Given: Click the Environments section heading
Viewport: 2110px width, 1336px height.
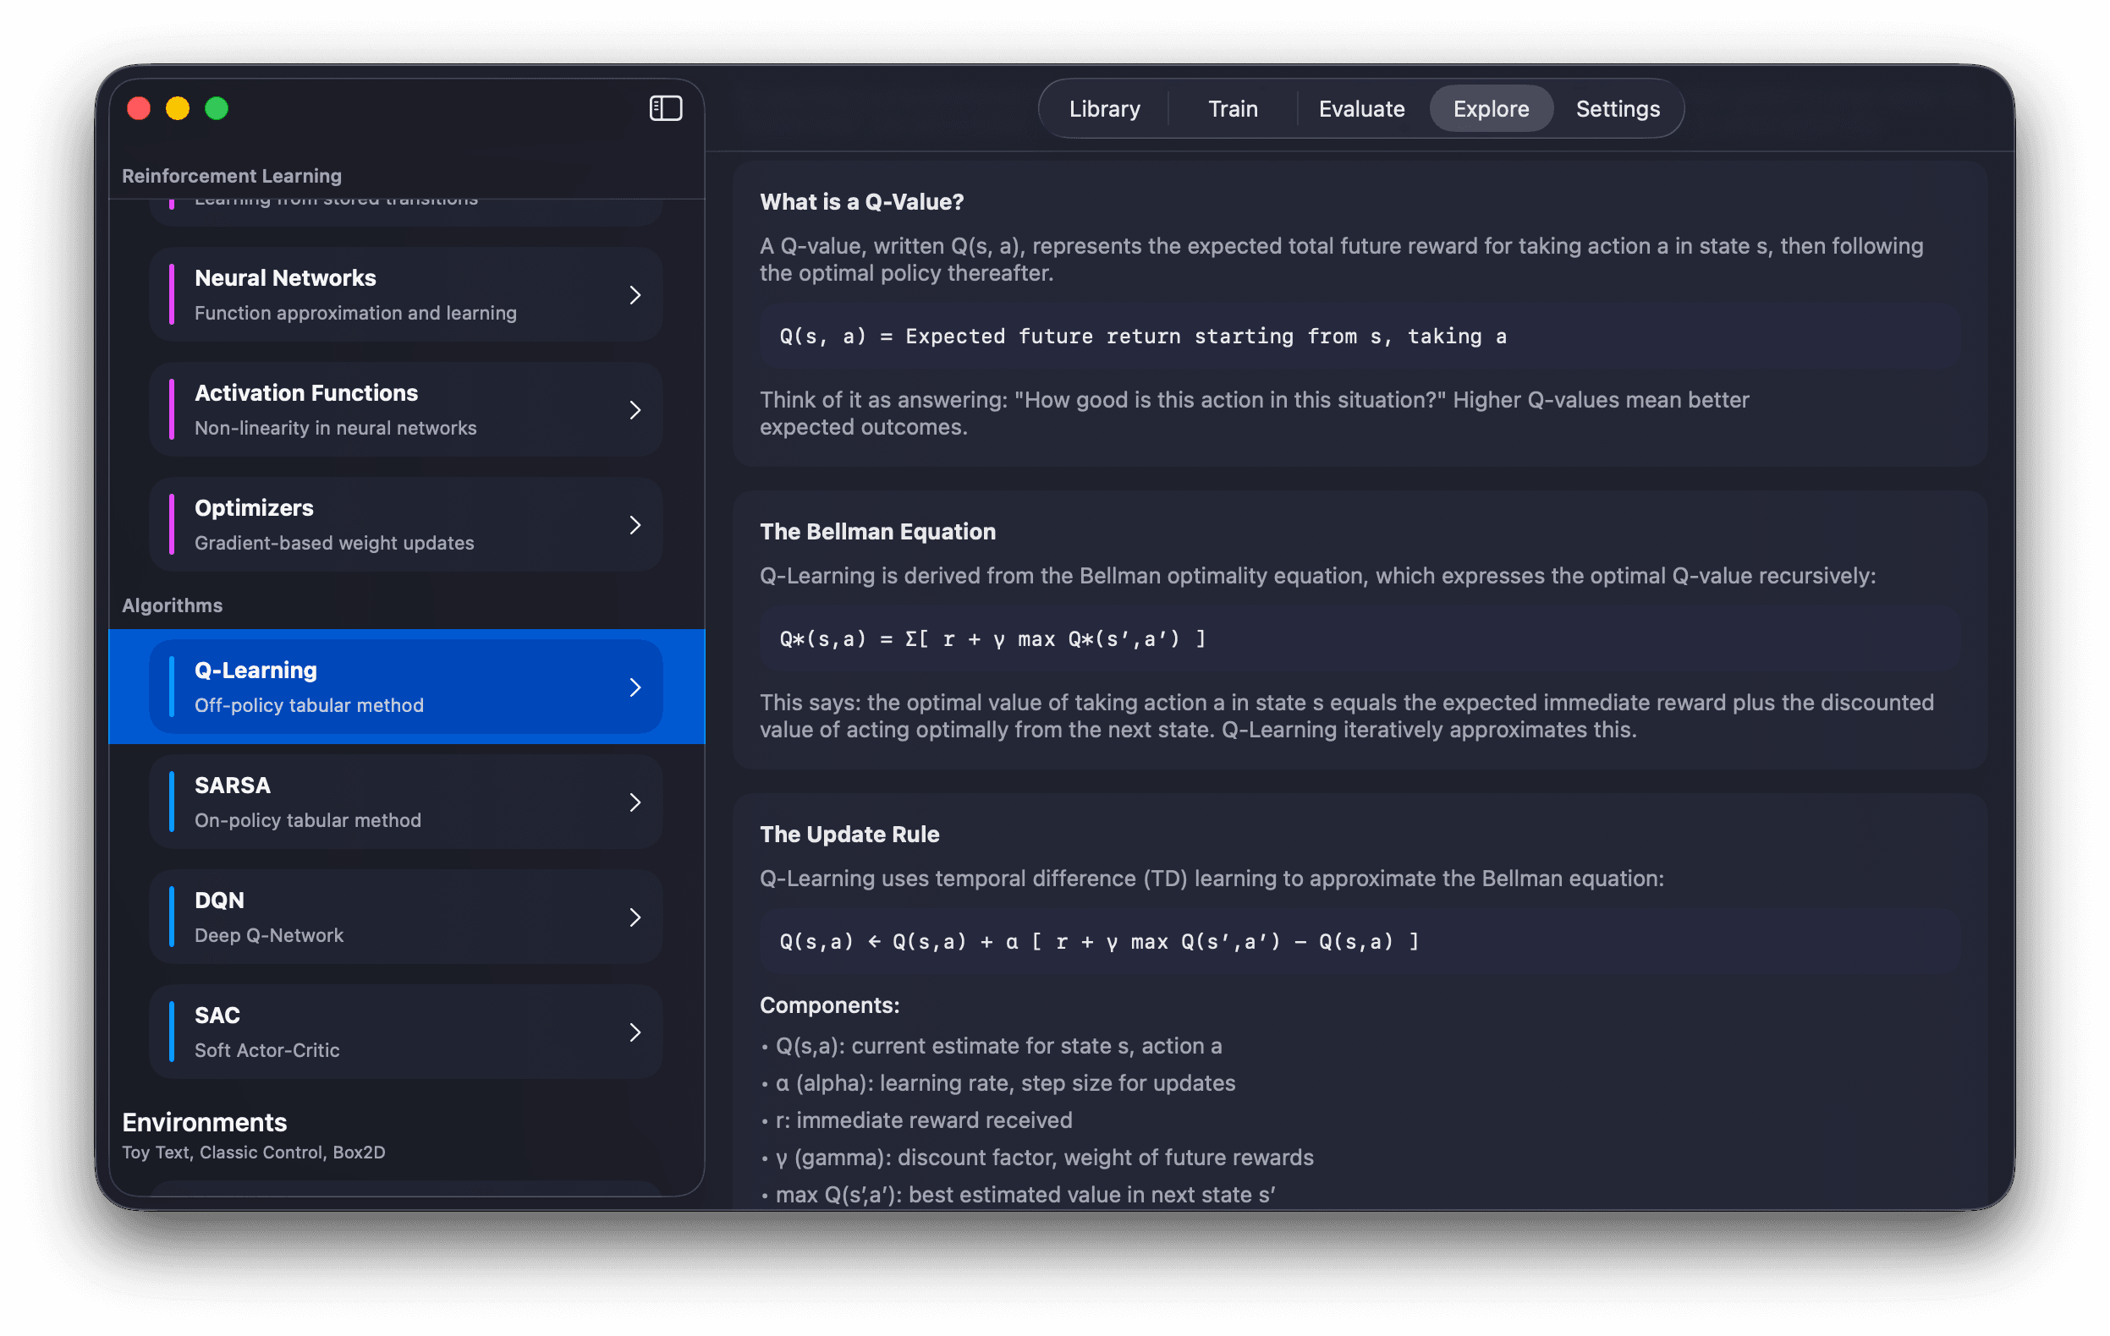Looking at the screenshot, I should click(204, 1122).
